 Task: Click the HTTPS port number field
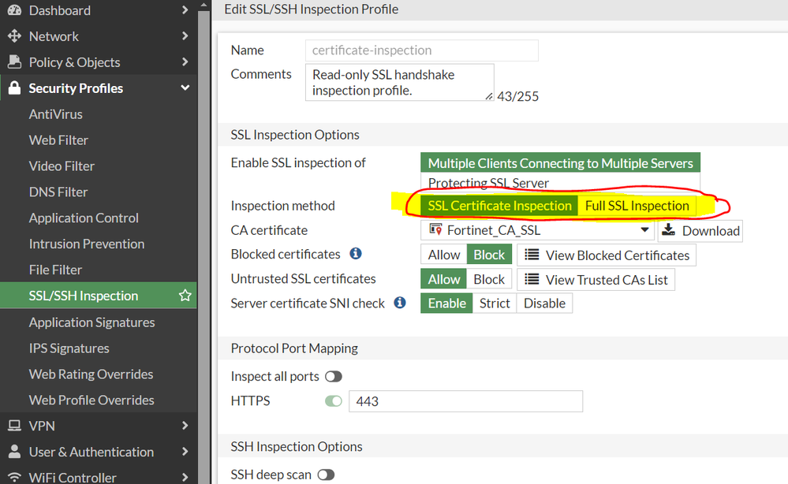tap(465, 401)
